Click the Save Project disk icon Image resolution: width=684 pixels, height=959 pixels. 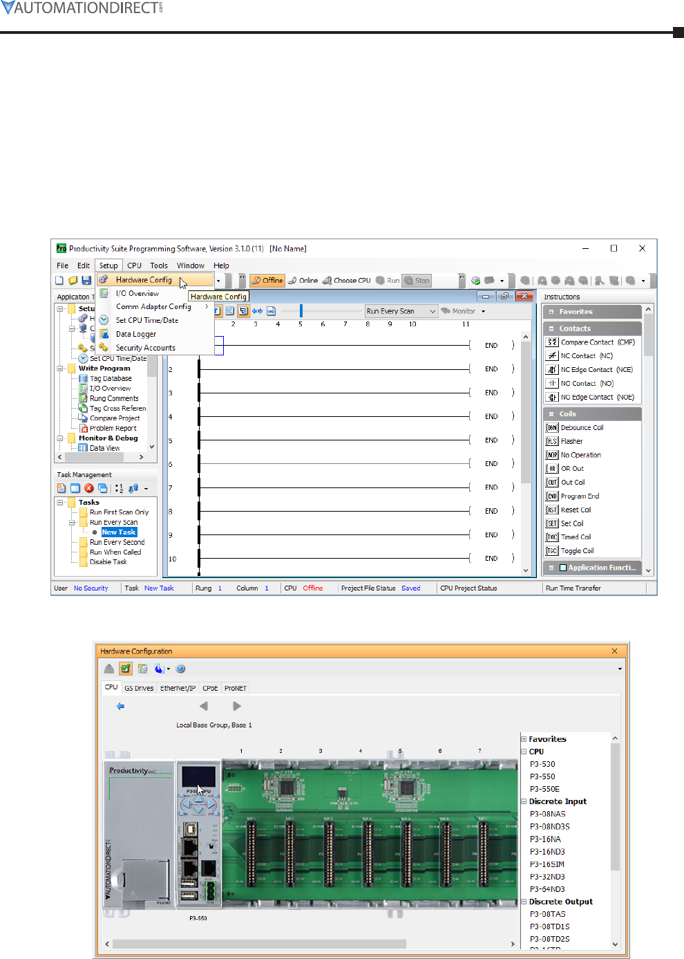(86, 281)
